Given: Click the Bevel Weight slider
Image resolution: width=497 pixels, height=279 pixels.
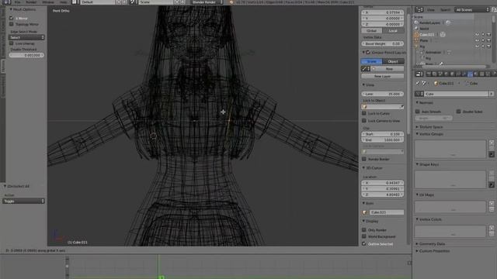Looking at the screenshot, I should tap(383, 43).
